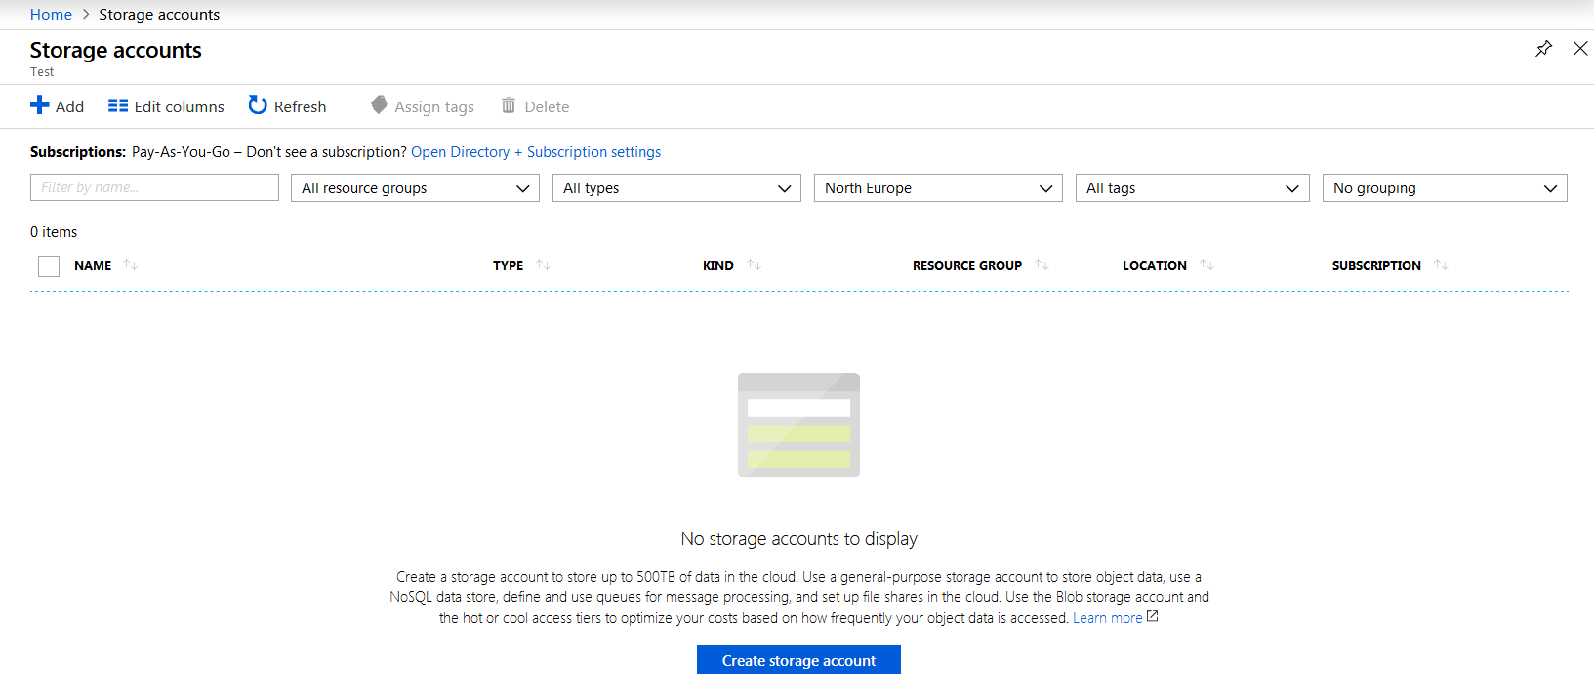1594x692 pixels.
Task: Expand the All resource groups dropdown
Action: point(415,188)
